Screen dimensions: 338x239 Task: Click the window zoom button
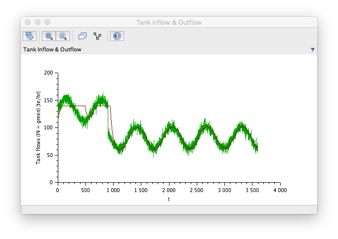pyautogui.click(x=47, y=22)
